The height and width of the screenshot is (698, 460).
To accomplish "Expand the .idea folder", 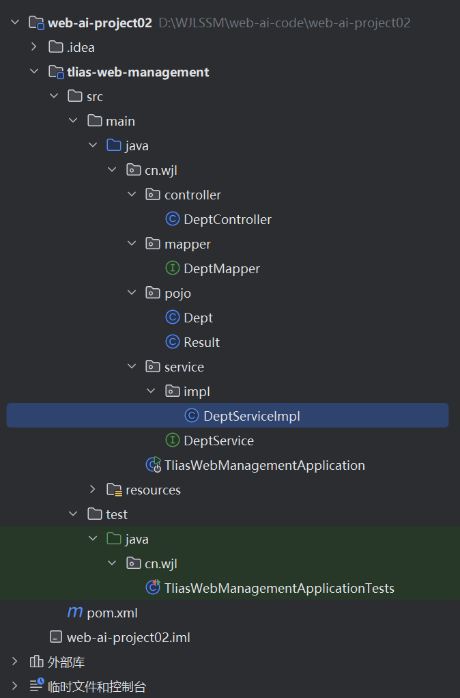I will pos(34,46).
